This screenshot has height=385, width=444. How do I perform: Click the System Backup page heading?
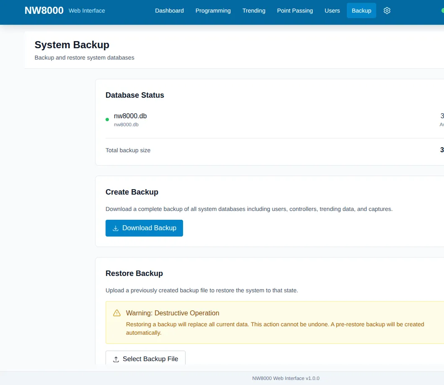[72, 45]
